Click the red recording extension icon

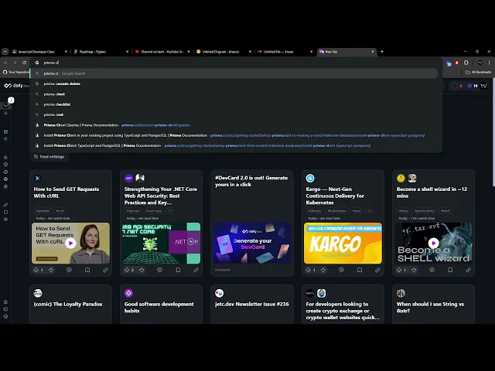pos(457,63)
